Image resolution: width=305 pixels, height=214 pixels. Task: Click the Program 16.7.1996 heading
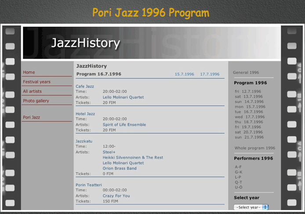(99, 74)
